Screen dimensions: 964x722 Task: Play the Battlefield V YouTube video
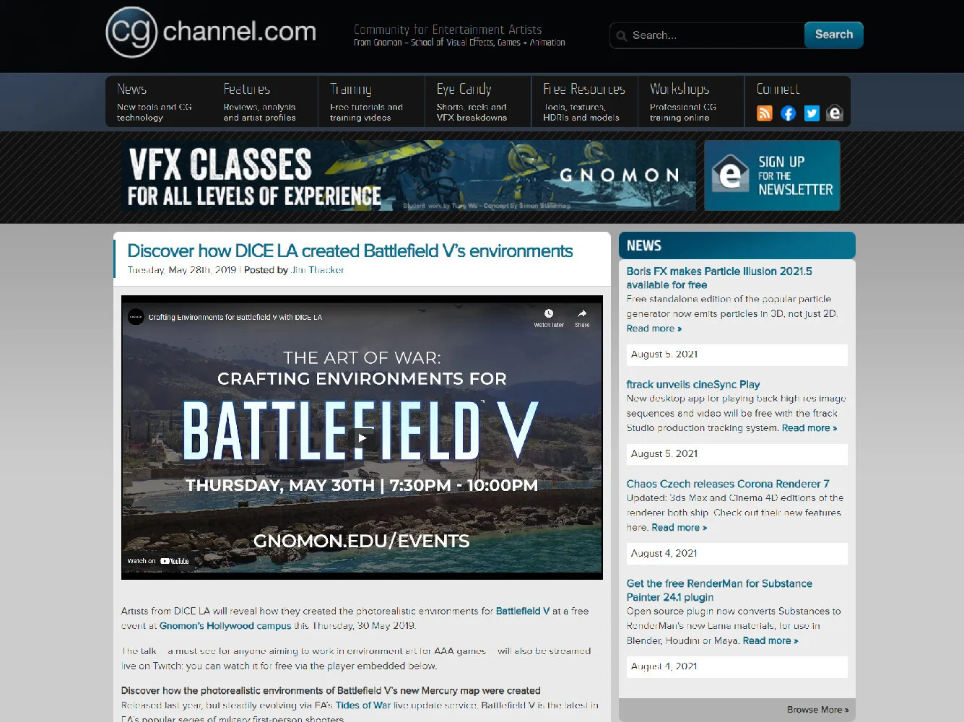pyautogui.click(x=362, y=437)
